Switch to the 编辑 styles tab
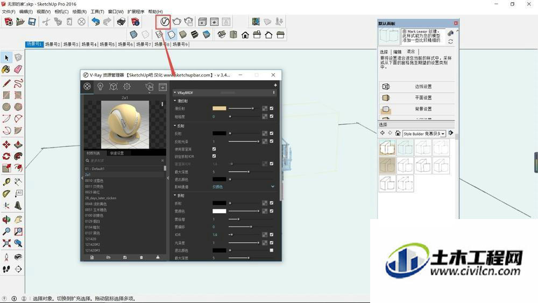This screenshot has height=303, width=538. [398, 52]
